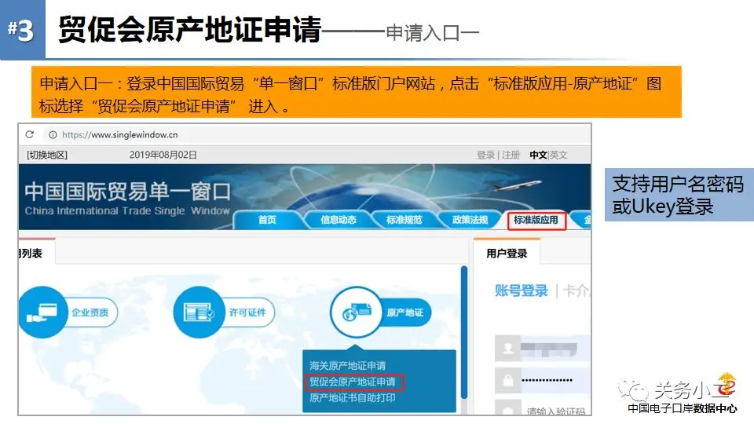
Task: Select the 账号登录 login mode
Action: [522, 291]
